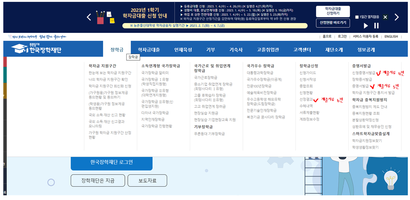Check the 1일간 열지않음 checkbox
Screen dimensions: 410x200
357,17
